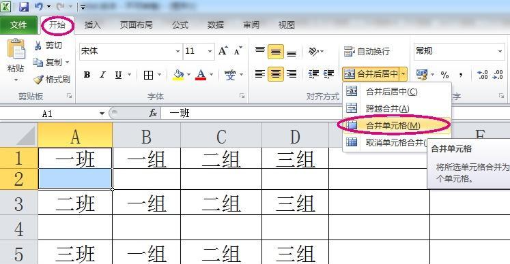Open the 剪贴板 dialog launcher
This screenshot has height=264, width=510.
[69, 96]
